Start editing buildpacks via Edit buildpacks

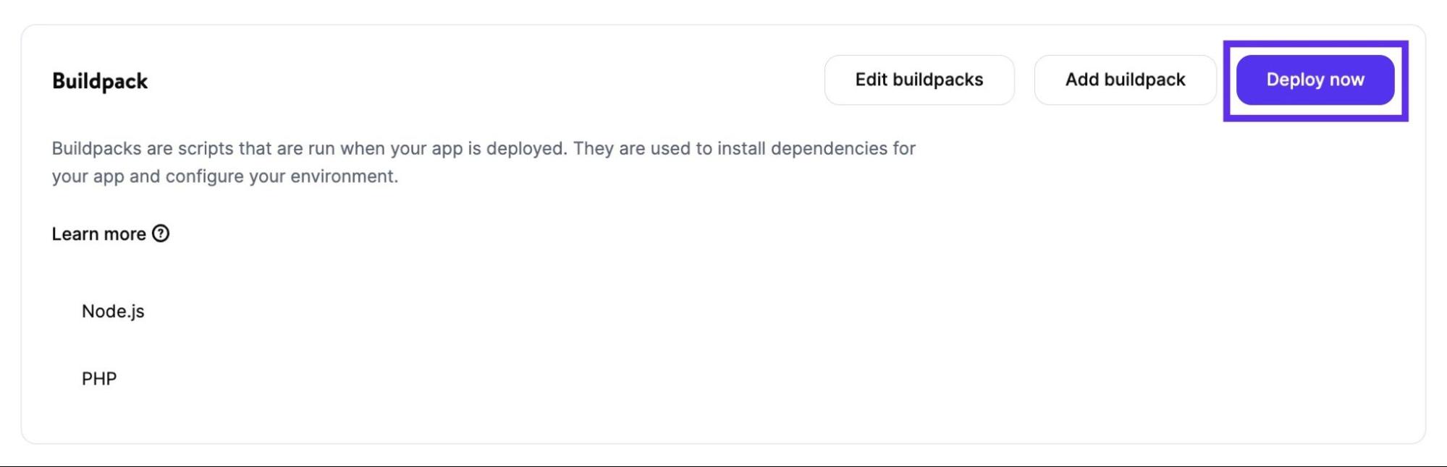(x=919, y=80)
